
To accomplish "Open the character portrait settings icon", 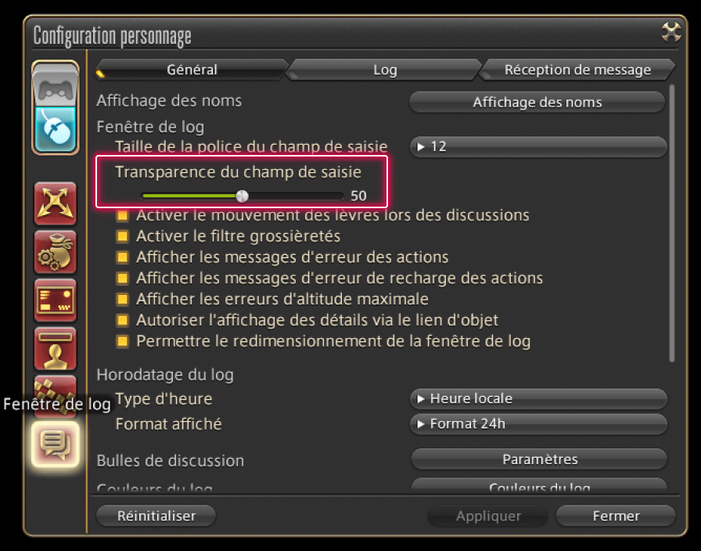I will point(55,348).
